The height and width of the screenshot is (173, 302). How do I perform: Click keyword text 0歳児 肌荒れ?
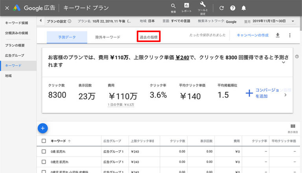[x=59, y=162]
